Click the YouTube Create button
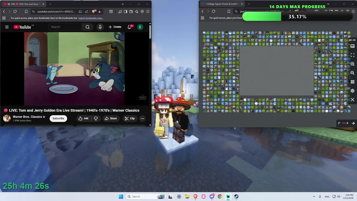This screenshot has width=357, height=201. click(x=115, y=27)
